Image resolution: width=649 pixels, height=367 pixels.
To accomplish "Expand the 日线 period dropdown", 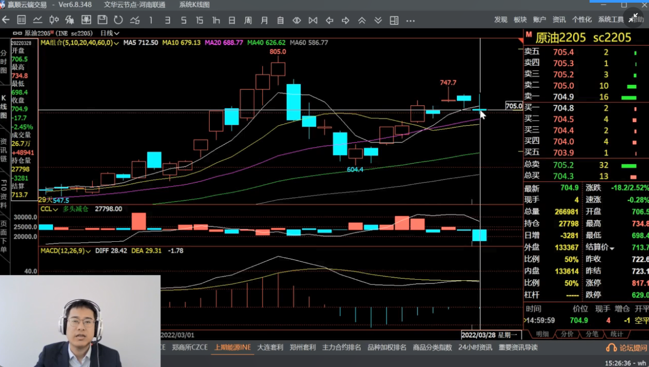I will pos(109,33).
